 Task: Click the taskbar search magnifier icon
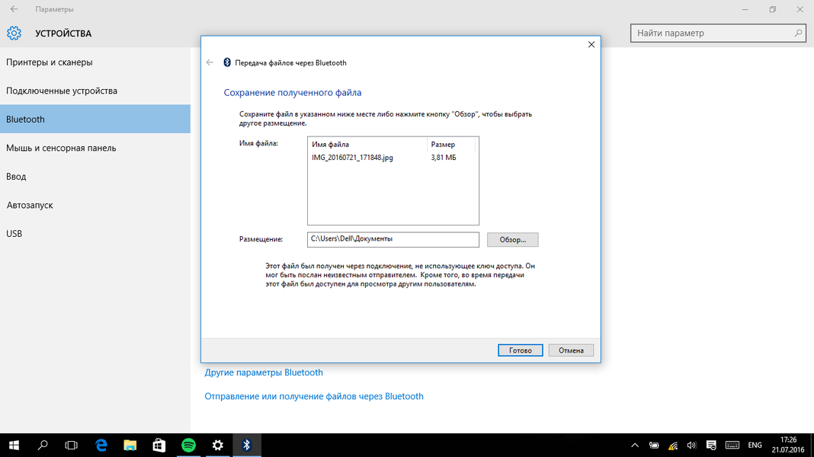[x=43, y=445]
